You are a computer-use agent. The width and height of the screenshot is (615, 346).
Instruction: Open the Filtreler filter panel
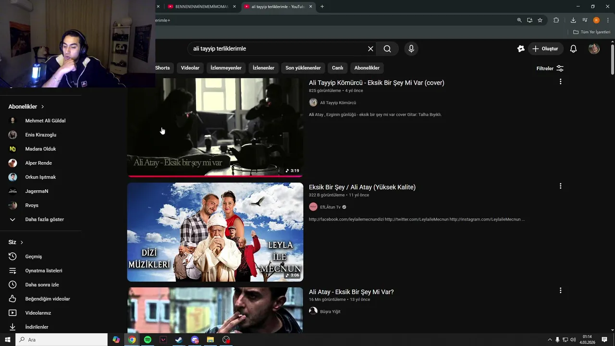(550, 68)
